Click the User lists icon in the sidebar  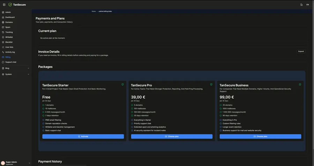3,47
